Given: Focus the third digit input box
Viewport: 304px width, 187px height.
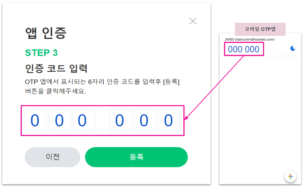Looking at the screenshot, I should point(84,120).
